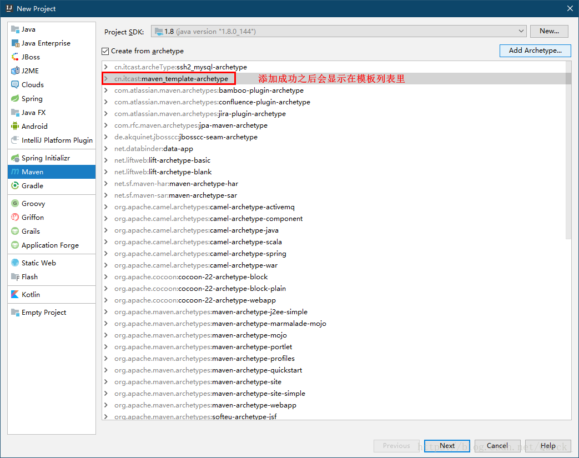Image resolution: width=579 pixels, height=458 pixels.
Task: Select camel-archetype-activemq archetype
Action: tap(334, 207)
